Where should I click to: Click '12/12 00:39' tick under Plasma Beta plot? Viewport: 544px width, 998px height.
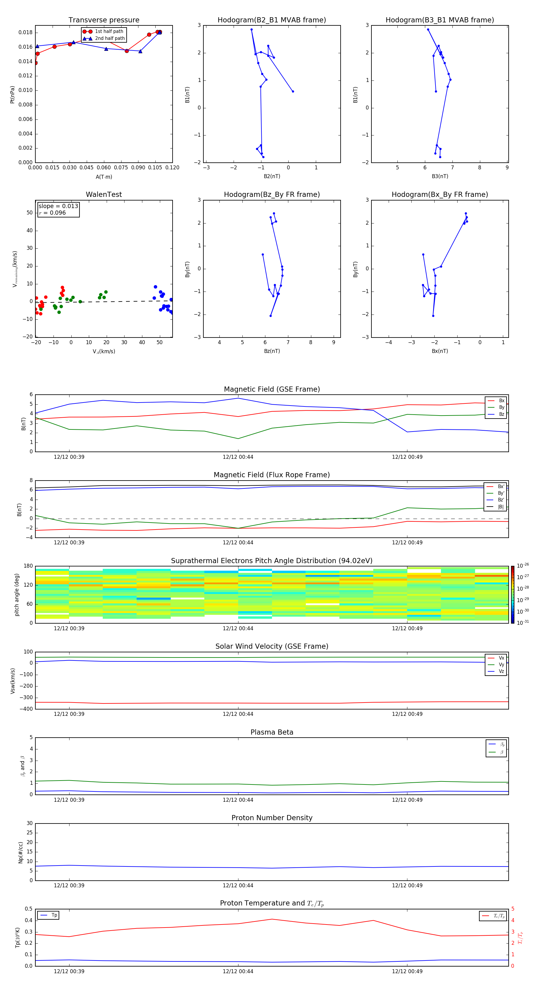(x=69, y=800)
